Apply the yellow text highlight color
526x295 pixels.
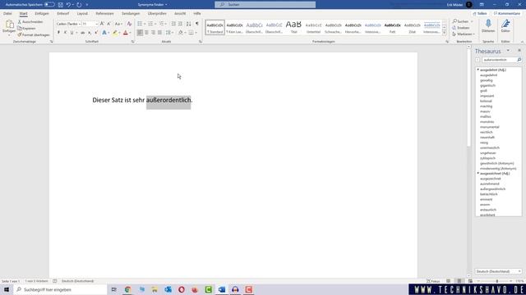coord(115,33)
